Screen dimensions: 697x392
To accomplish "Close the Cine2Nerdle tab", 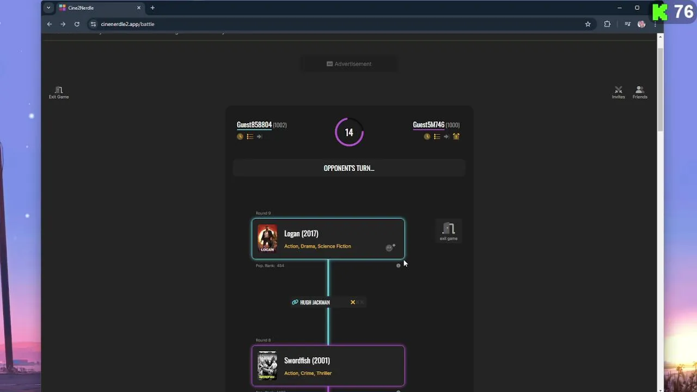I will 139,8.
